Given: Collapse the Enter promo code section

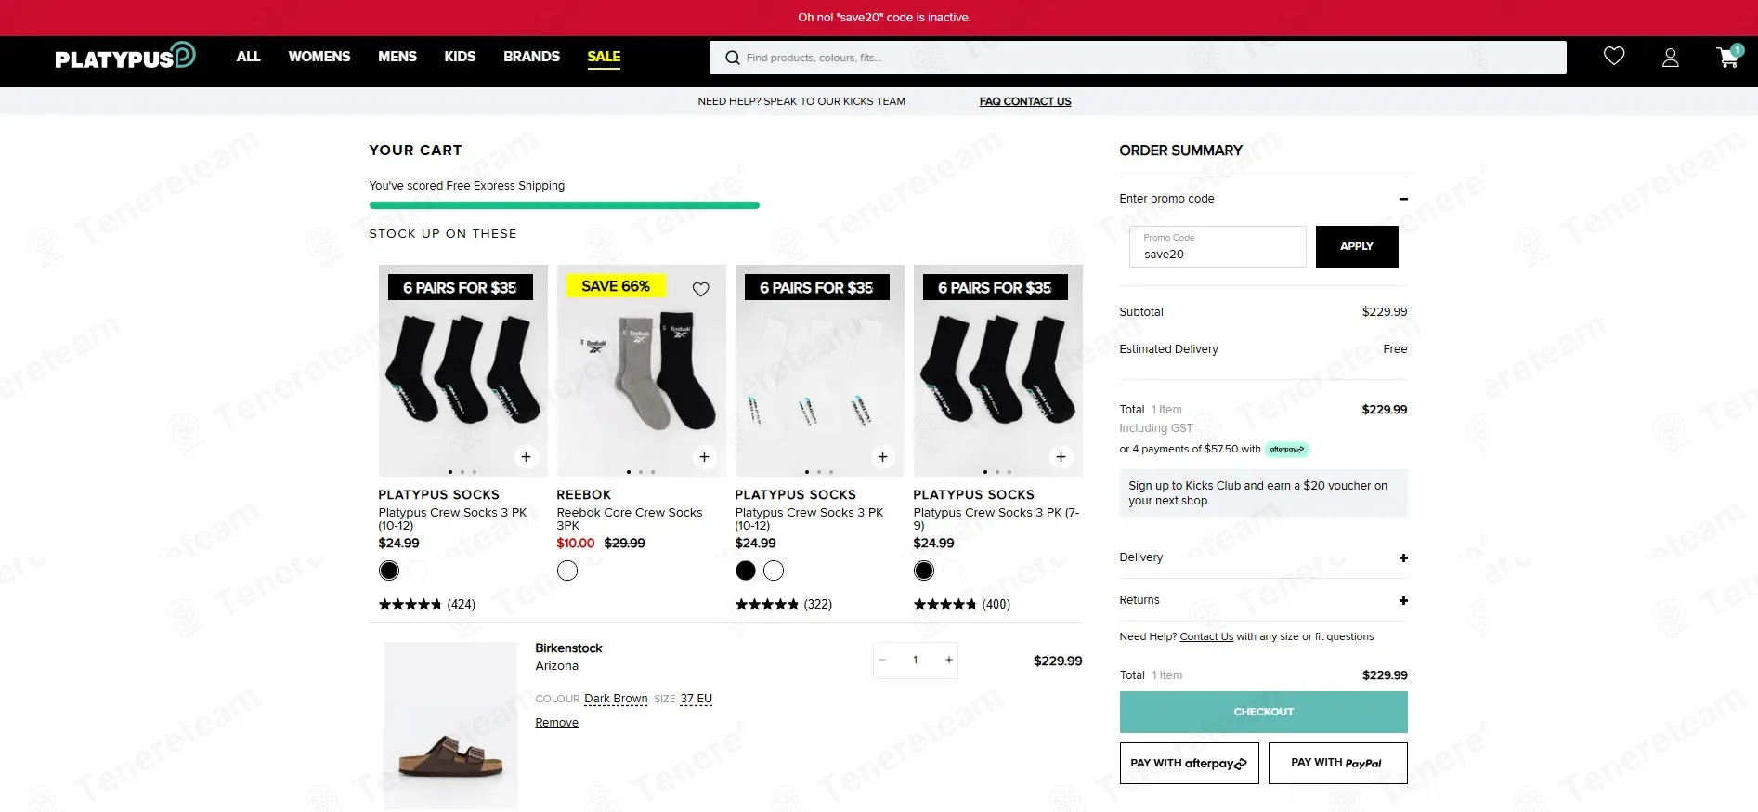Looking at the screenshot, I should pos(1403,199).
